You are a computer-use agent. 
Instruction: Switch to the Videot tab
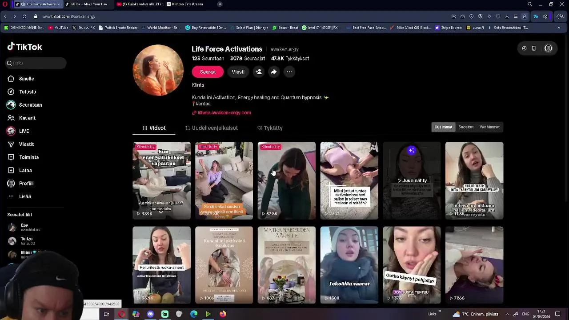click(154, 128)
